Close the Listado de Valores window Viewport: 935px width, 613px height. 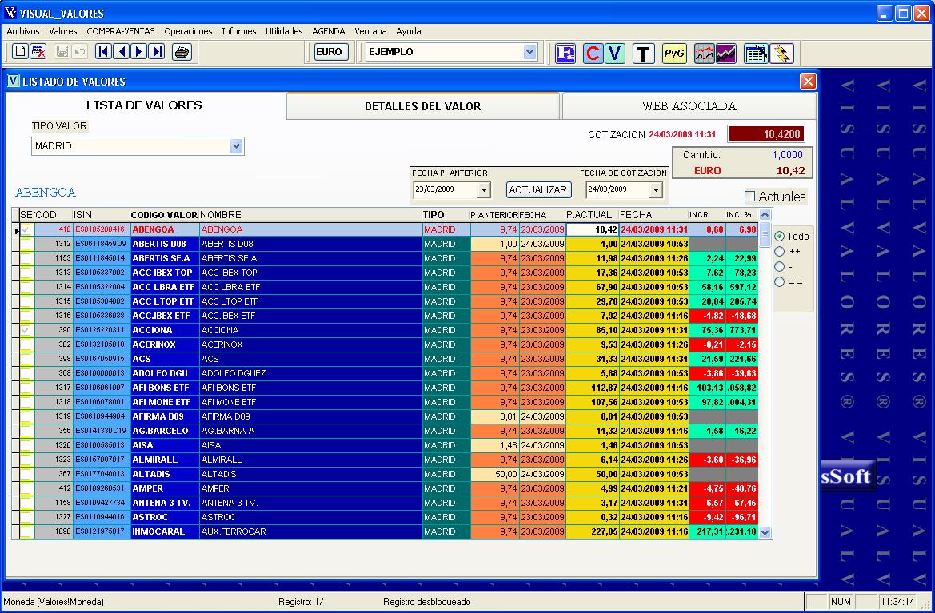tap(807, 81)
